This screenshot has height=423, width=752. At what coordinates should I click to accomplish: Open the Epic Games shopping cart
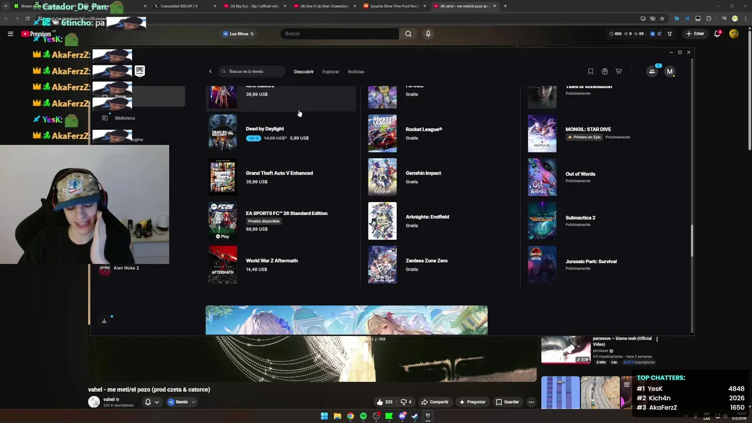pos(619,72)
